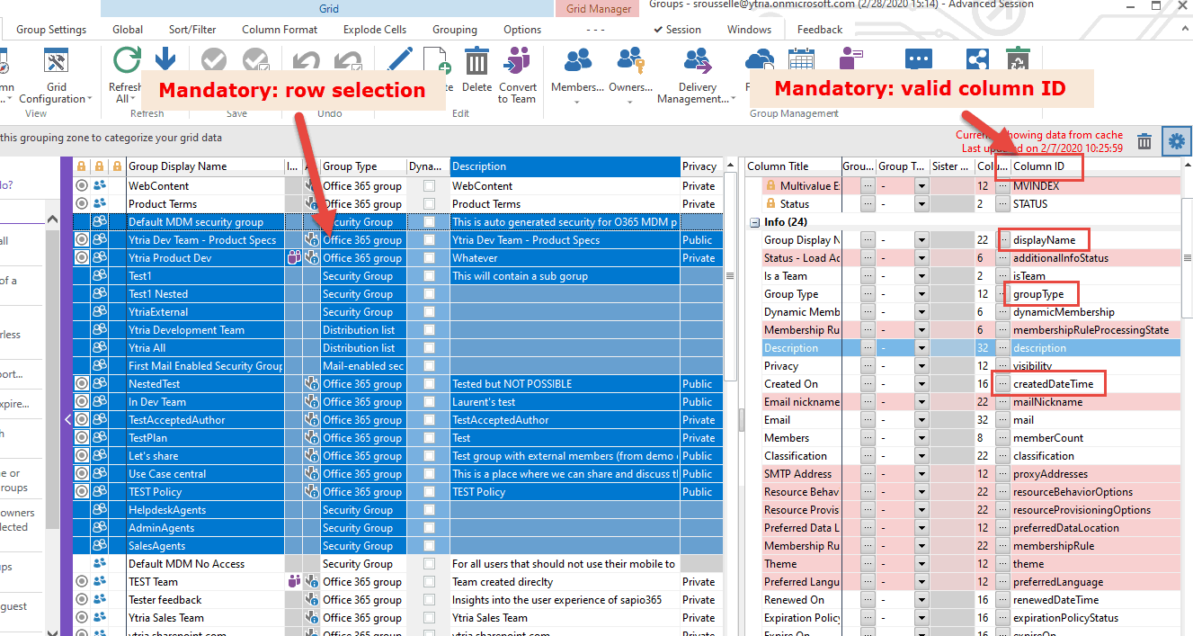Select the Default MDM No Access row
The width and height of the screenshot is (1193, 636).
[186, 564]
